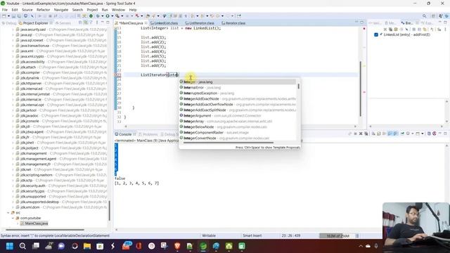Click the autocomplete popup horizontal scrollbar
The image size is (450, 253).
(x=229, y=143)
